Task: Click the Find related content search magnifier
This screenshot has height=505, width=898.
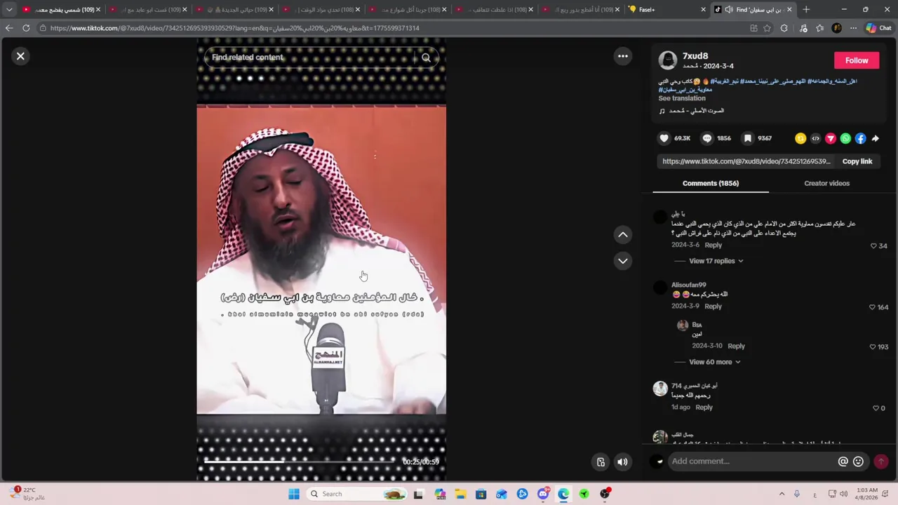Action: coord(426,58)
